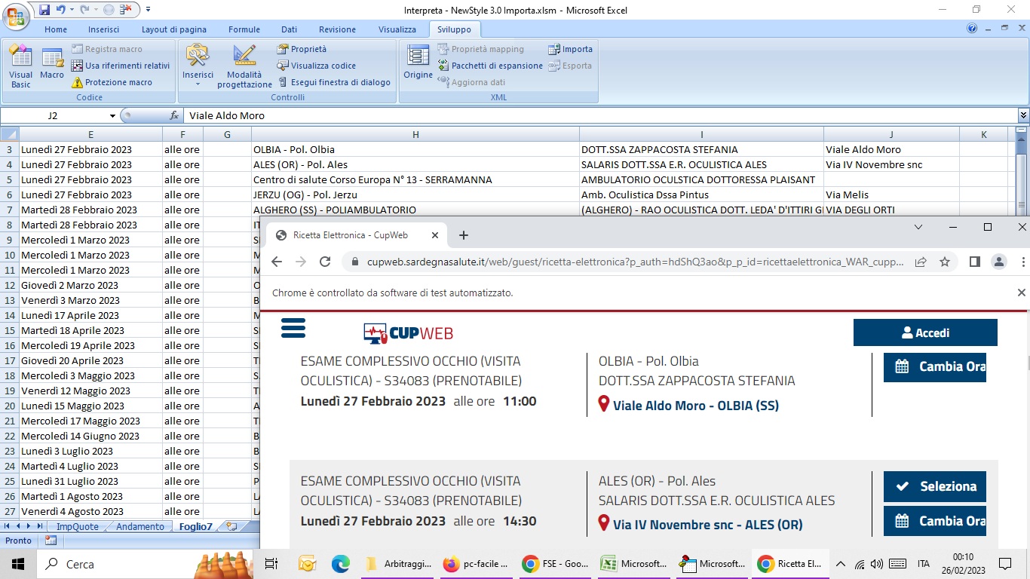Open the Layout di pagina tab

(x=174, y=29)
